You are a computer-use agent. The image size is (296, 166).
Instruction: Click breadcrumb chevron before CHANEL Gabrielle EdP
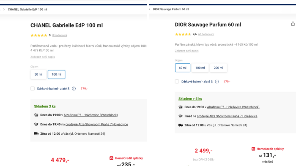tap(4, 9)
